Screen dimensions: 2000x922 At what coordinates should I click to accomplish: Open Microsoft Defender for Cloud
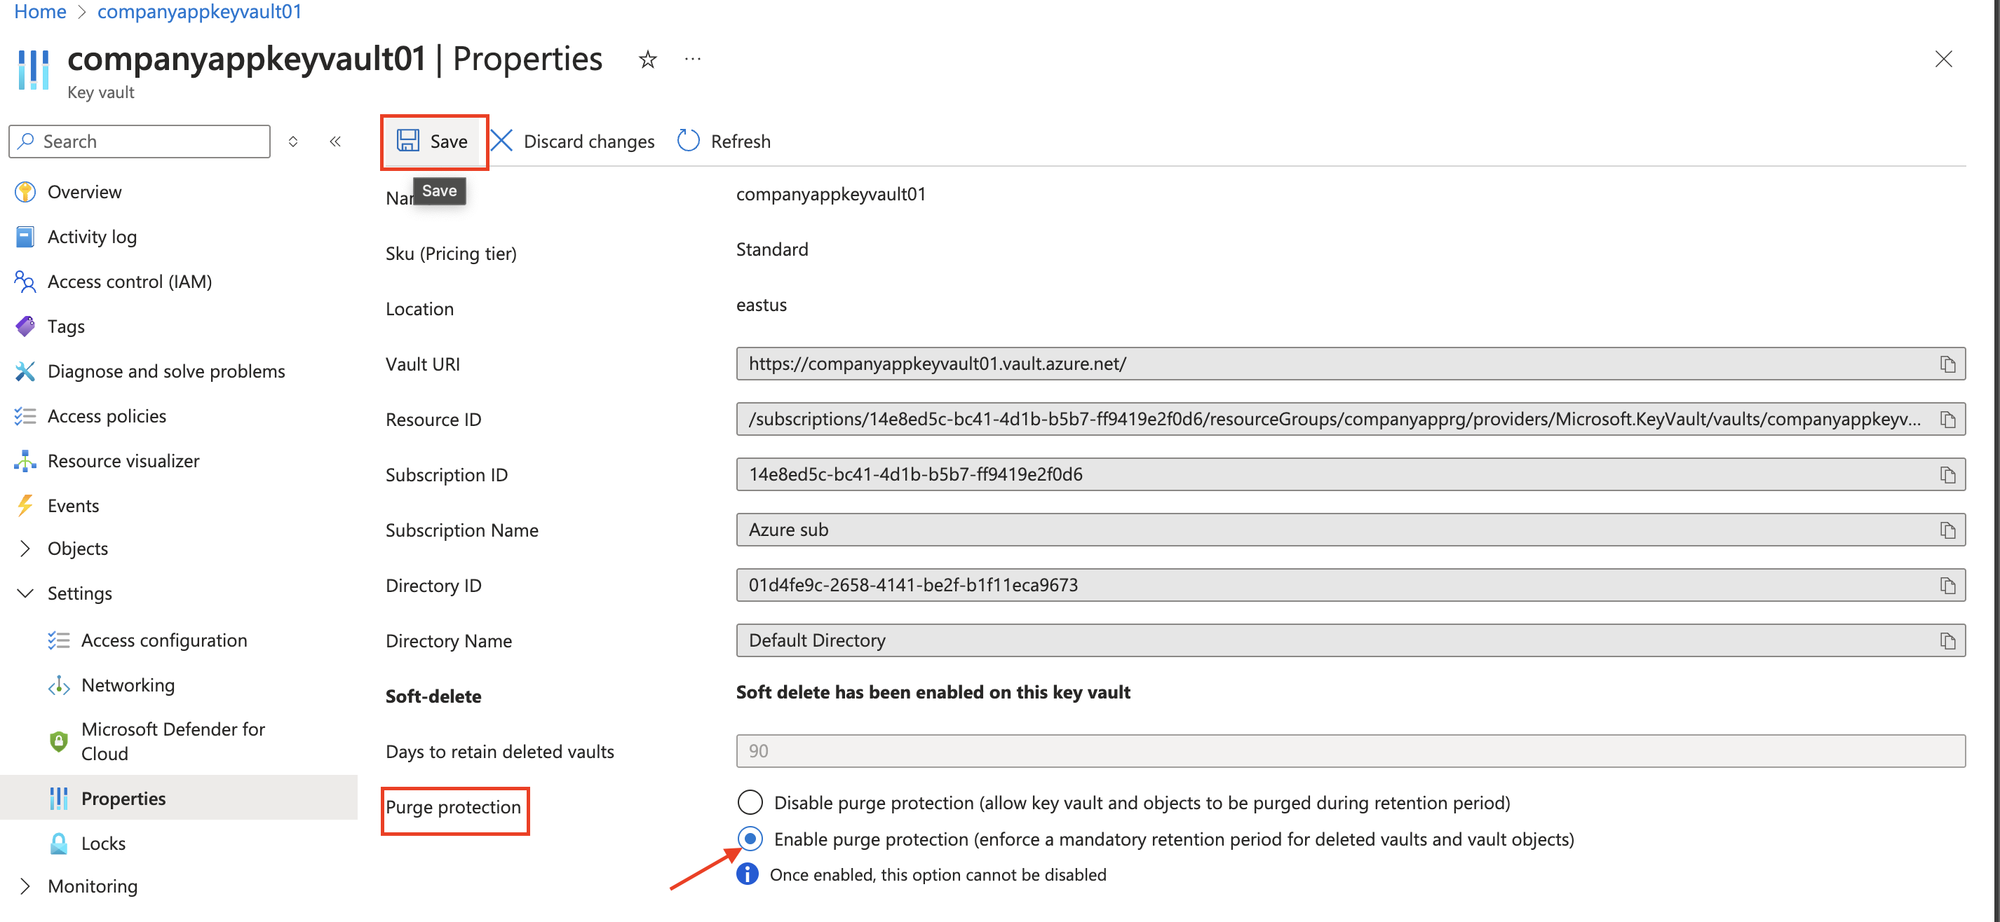[173, 741]
